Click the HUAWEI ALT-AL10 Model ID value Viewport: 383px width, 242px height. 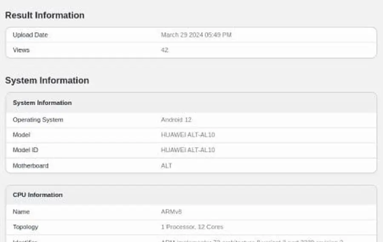[188, 150]
